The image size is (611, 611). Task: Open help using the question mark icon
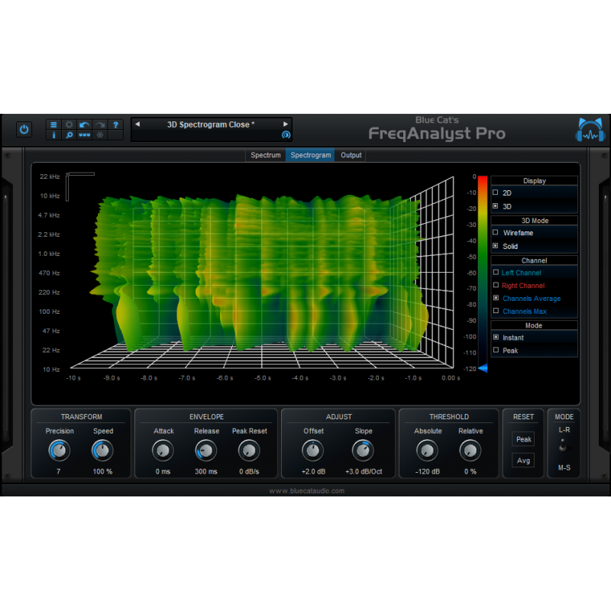pos(115,124)
